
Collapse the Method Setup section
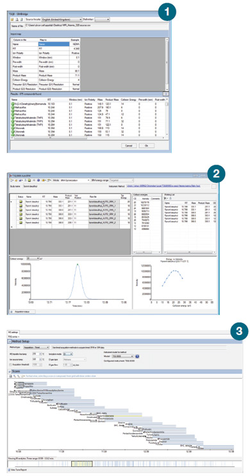10,341
